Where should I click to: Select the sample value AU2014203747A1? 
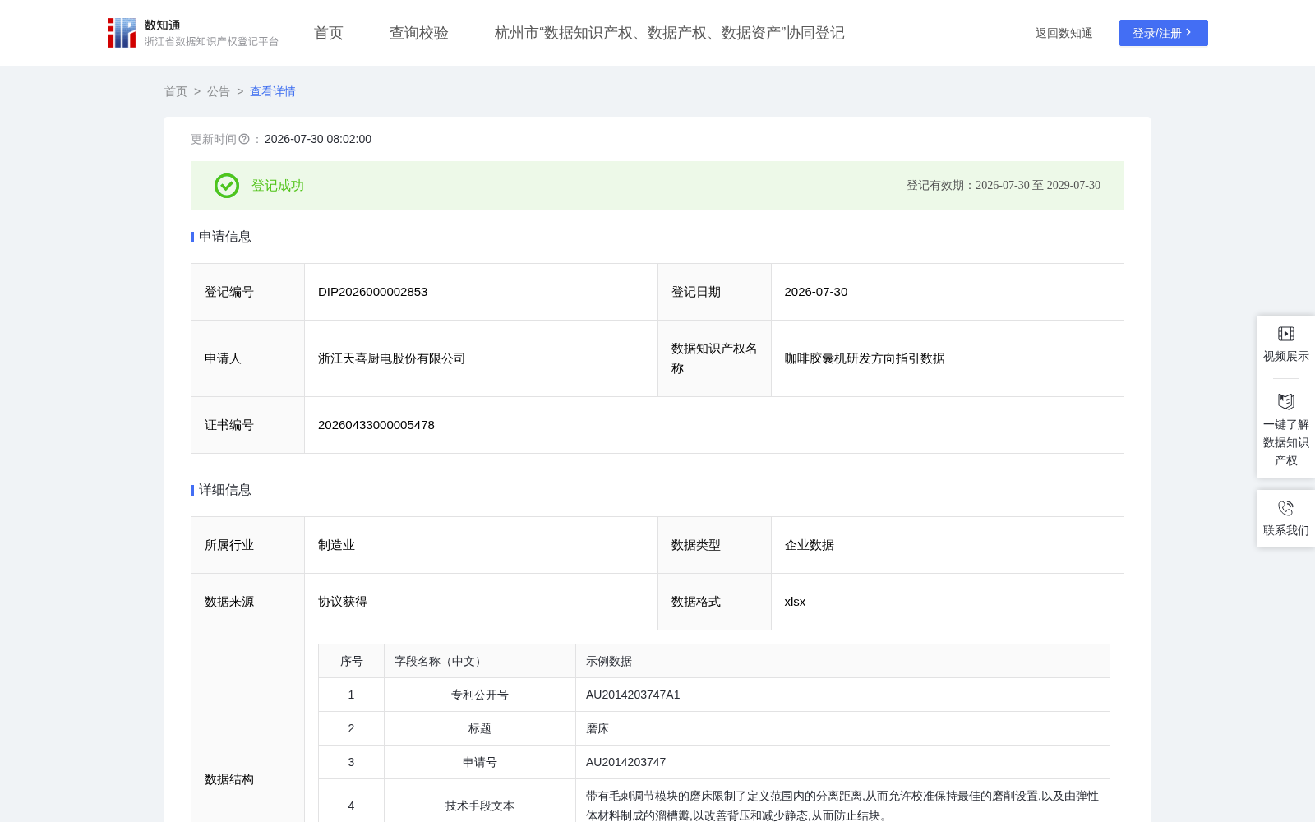(633, 695)
